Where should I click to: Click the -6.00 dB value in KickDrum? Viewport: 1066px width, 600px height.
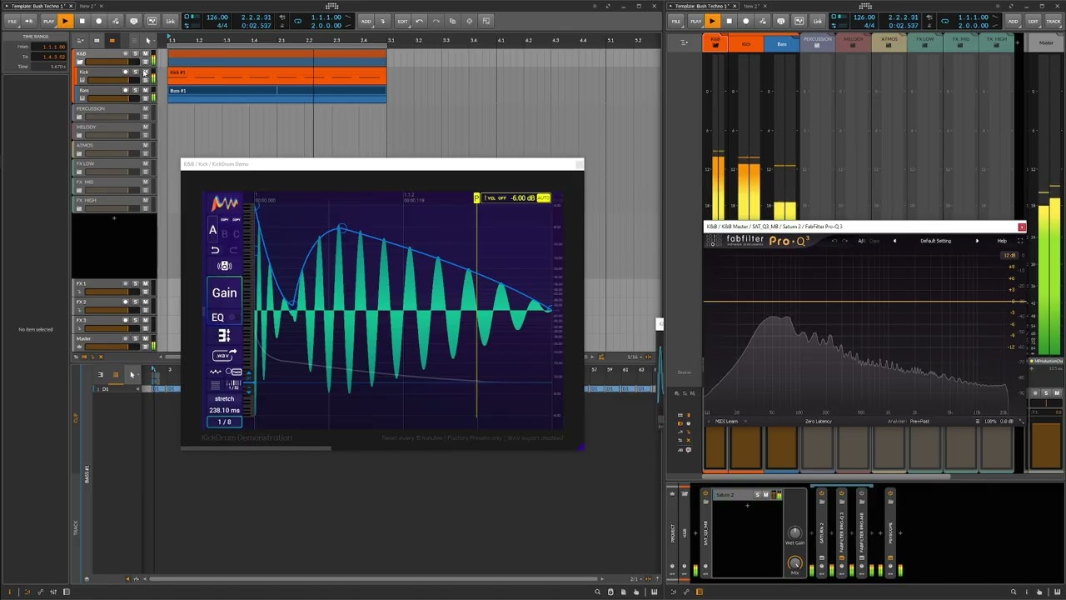(x=522, y=198)
